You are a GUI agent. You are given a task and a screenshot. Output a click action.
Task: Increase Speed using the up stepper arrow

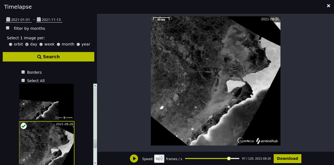point(161,157)
